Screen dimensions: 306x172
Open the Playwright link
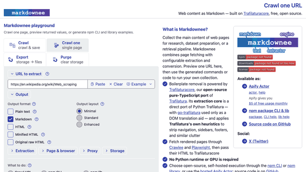coord(201,148)
